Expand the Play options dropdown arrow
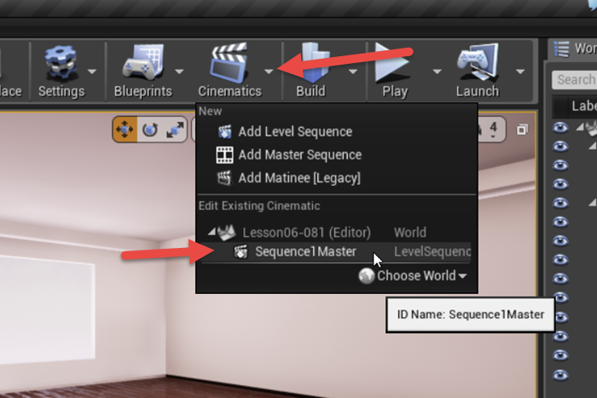This screenshot has width=597, height=398. [x=437, y=72]
